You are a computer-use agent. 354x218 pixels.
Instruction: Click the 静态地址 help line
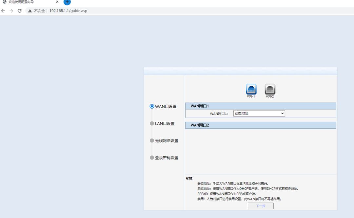(233, 184)
